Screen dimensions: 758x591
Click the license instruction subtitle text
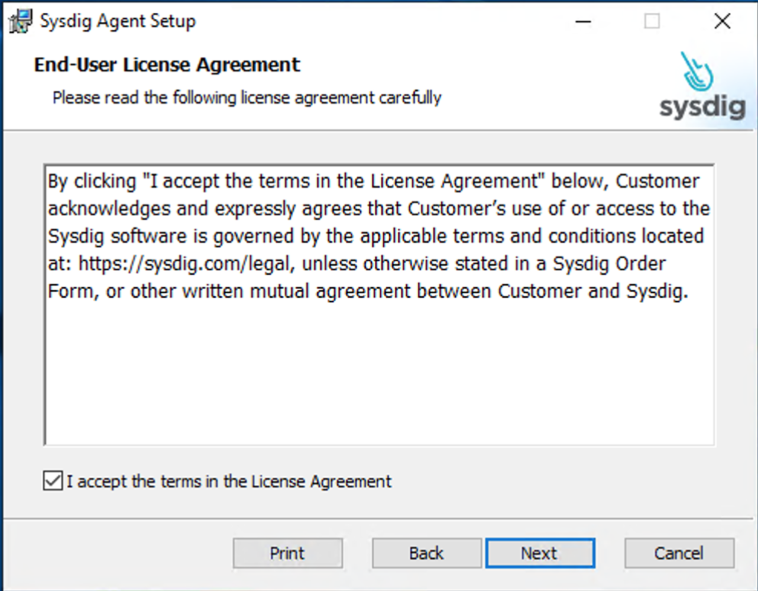pyautogui.click(x=247, y=97)
